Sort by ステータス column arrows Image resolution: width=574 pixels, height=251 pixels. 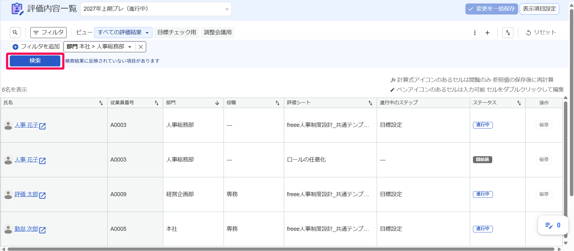click(519, 103)
